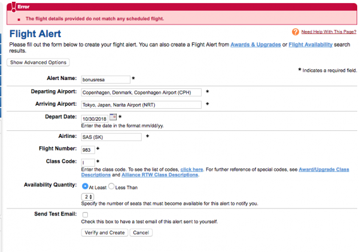Enable the Send Test Email checkbox

85,214
